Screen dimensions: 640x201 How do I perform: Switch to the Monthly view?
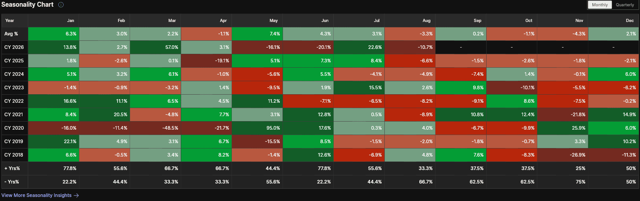[x=600, y=5]
